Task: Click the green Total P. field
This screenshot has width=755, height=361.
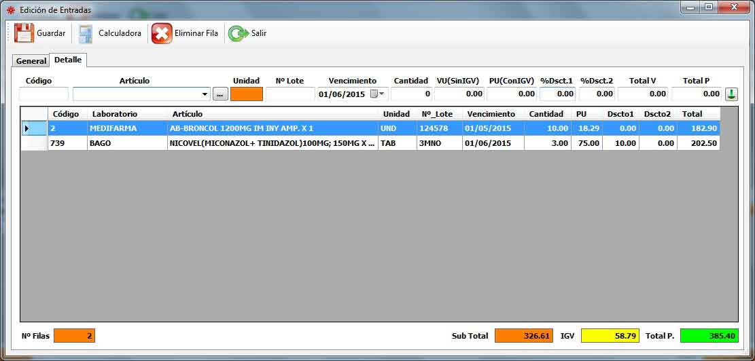Action: (x=709, y=336)
